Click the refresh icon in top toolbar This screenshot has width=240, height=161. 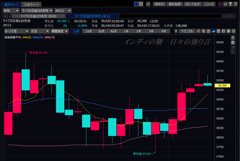pos(225,4)
